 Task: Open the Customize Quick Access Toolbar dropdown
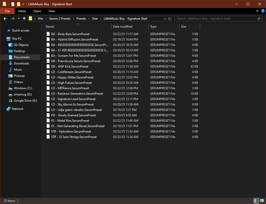click(23, 4)
